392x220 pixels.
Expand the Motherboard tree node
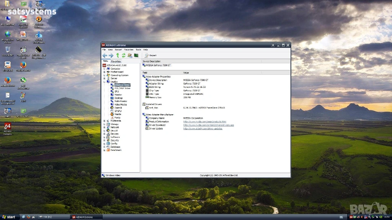point(104,72)
